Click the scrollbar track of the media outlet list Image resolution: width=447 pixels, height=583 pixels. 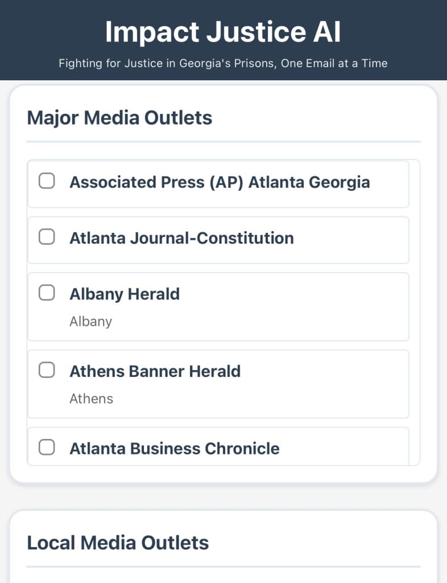point(415,313)
